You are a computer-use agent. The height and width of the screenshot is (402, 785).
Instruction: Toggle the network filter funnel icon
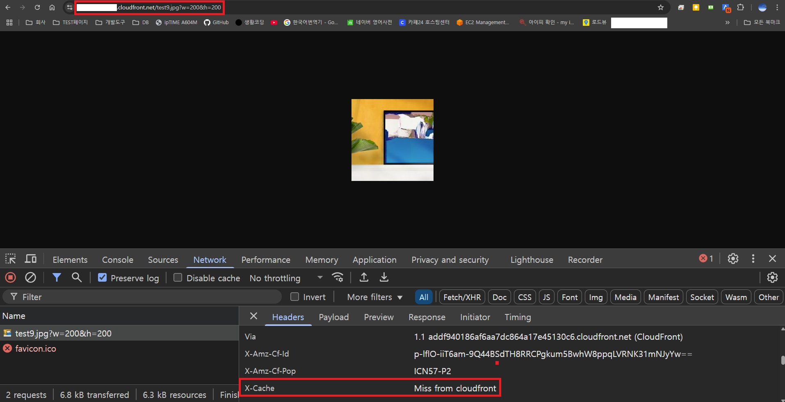click(x=57, y=278)
